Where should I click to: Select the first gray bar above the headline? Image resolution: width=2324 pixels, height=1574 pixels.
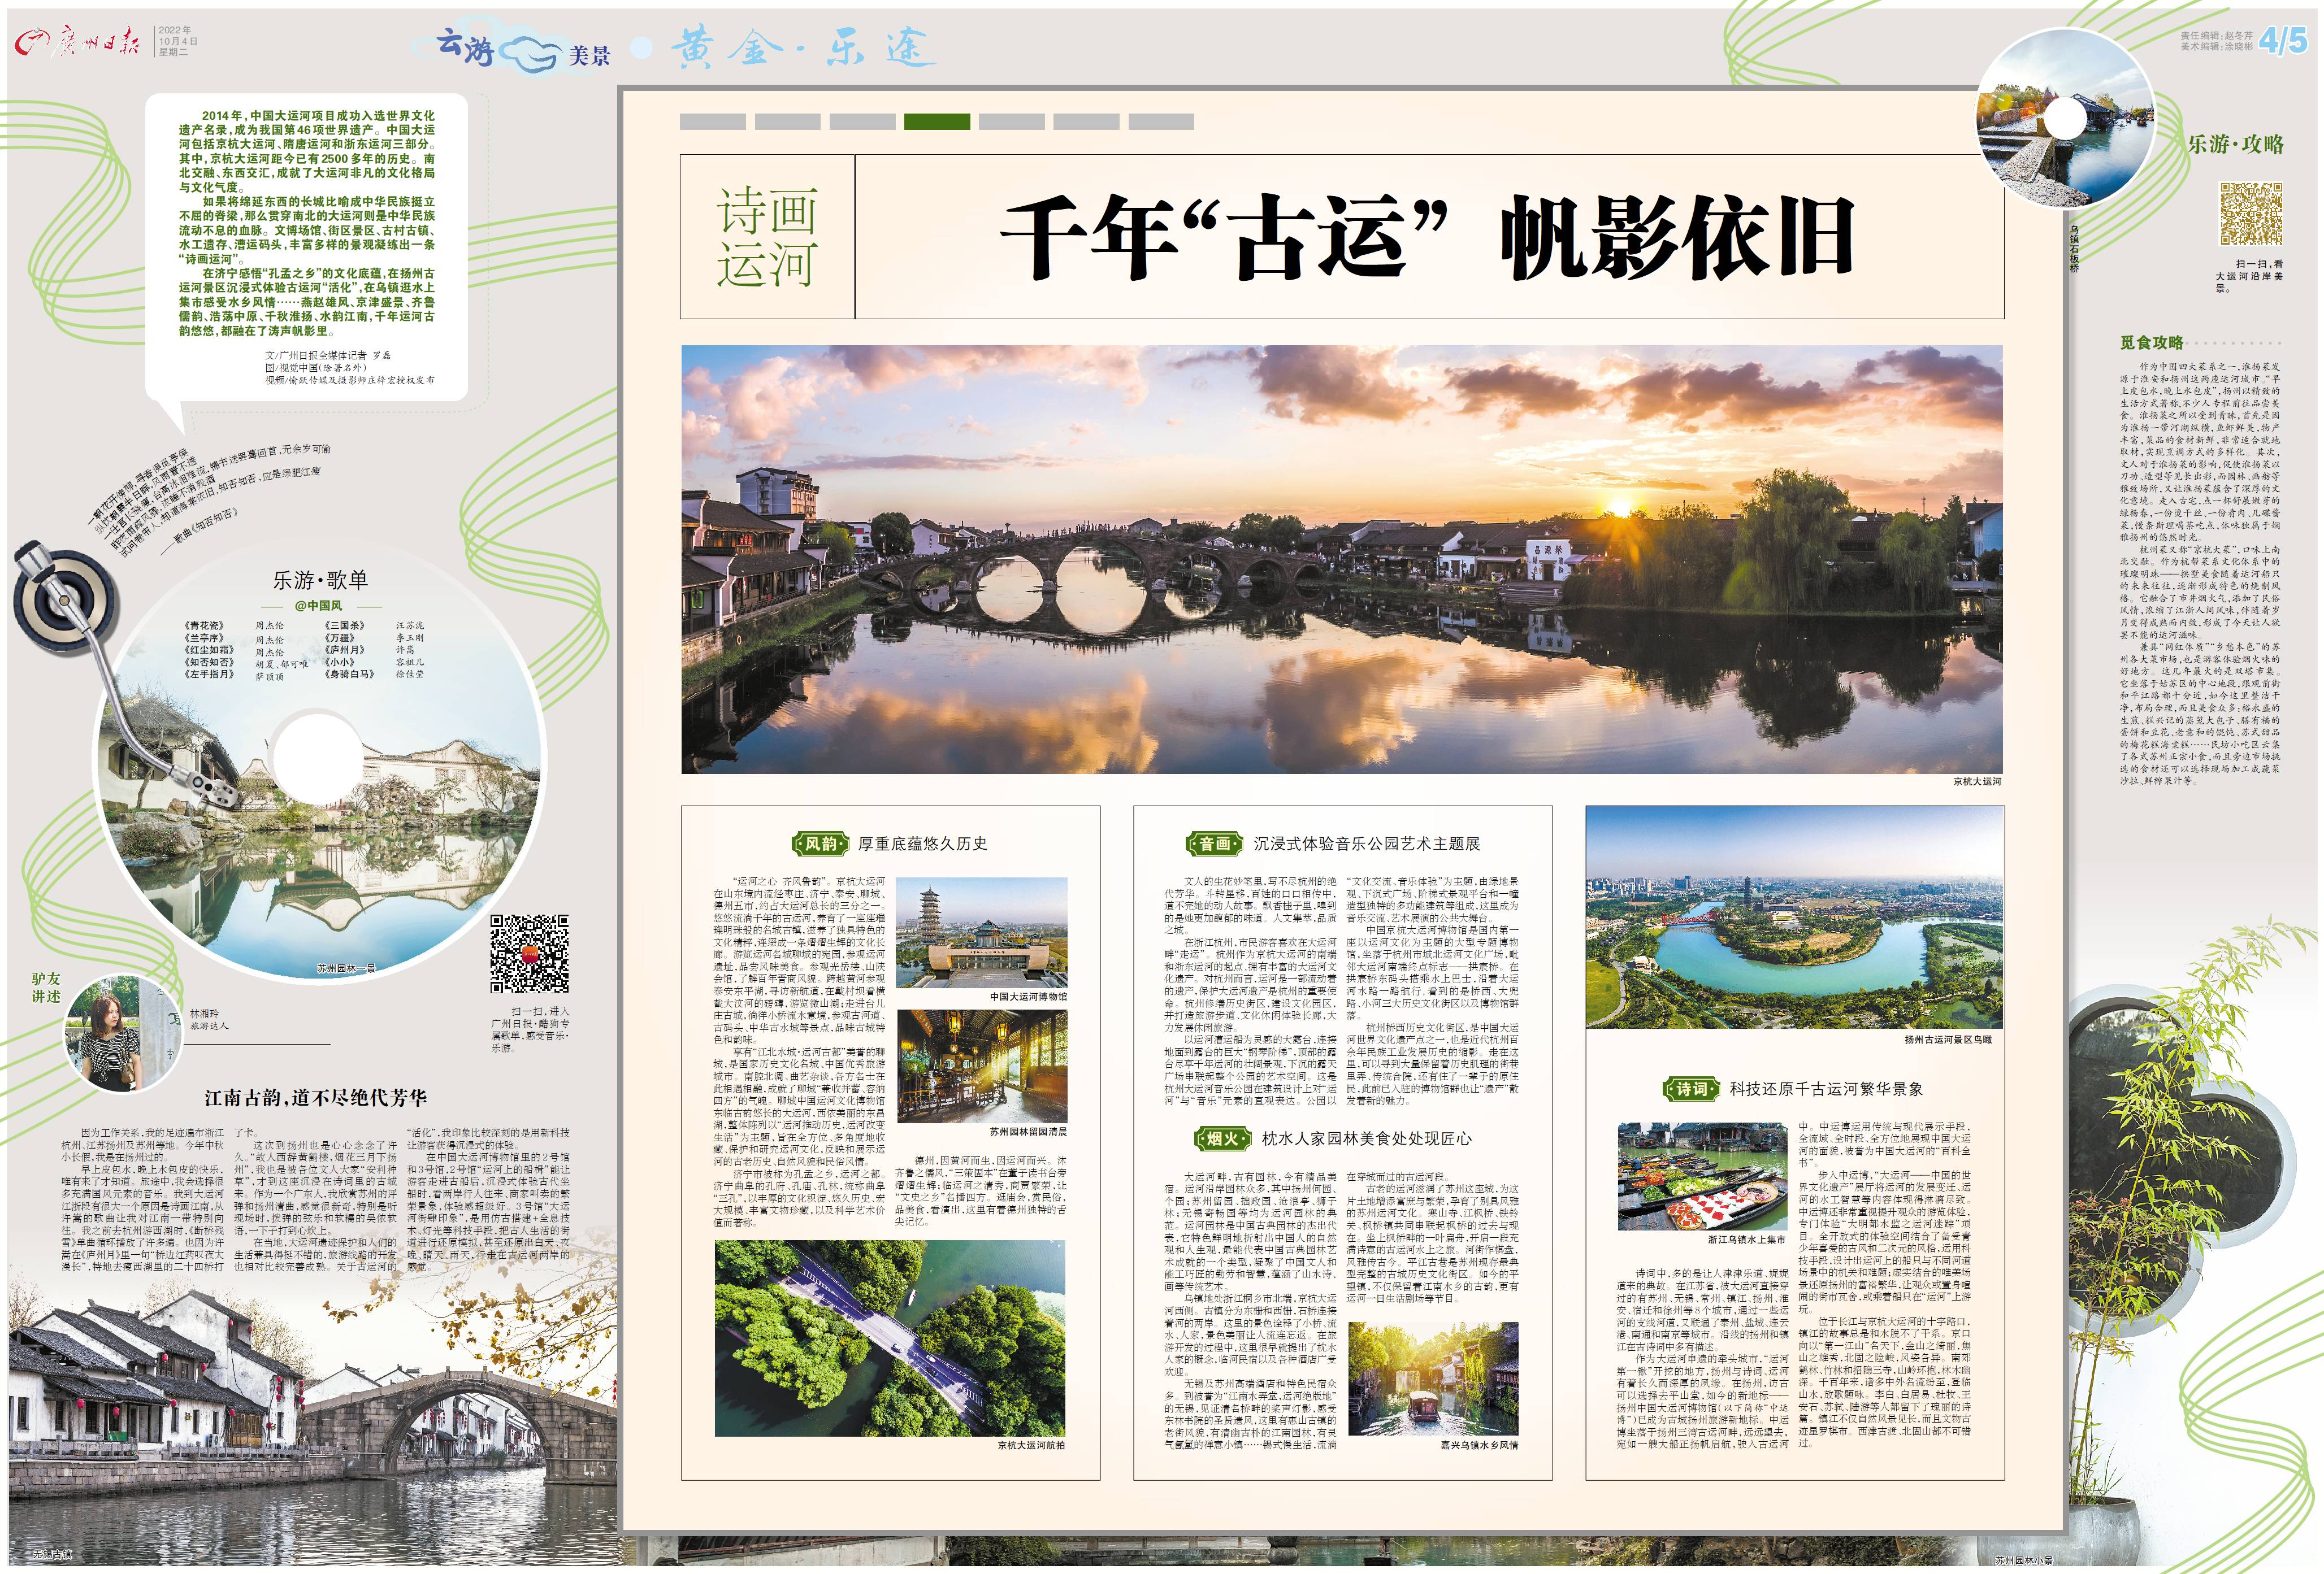tap(712, 122)
